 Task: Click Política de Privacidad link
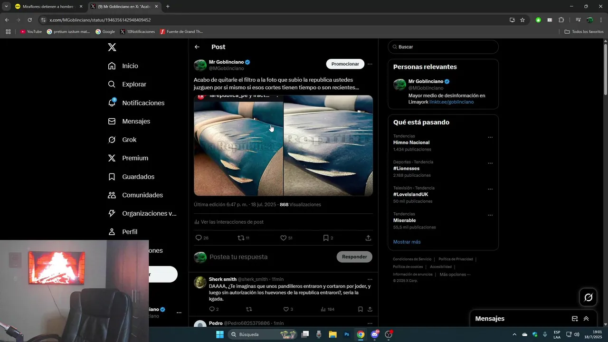(456, 259)
